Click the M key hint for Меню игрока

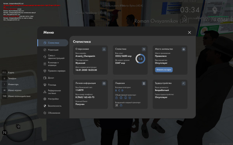coord(4,90)
